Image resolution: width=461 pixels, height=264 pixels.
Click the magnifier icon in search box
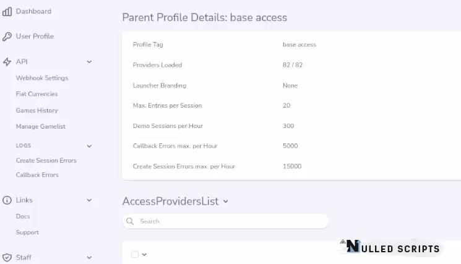pos(130,221)
